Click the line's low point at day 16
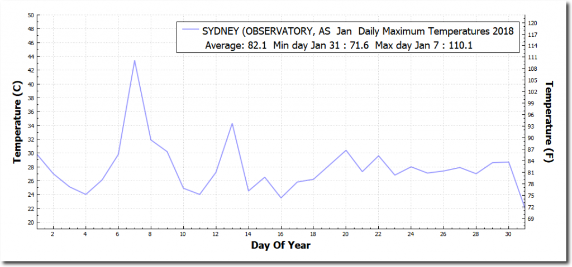Image resolution: width=572 pixels, height=267 pixels. (x=280, y=197)
